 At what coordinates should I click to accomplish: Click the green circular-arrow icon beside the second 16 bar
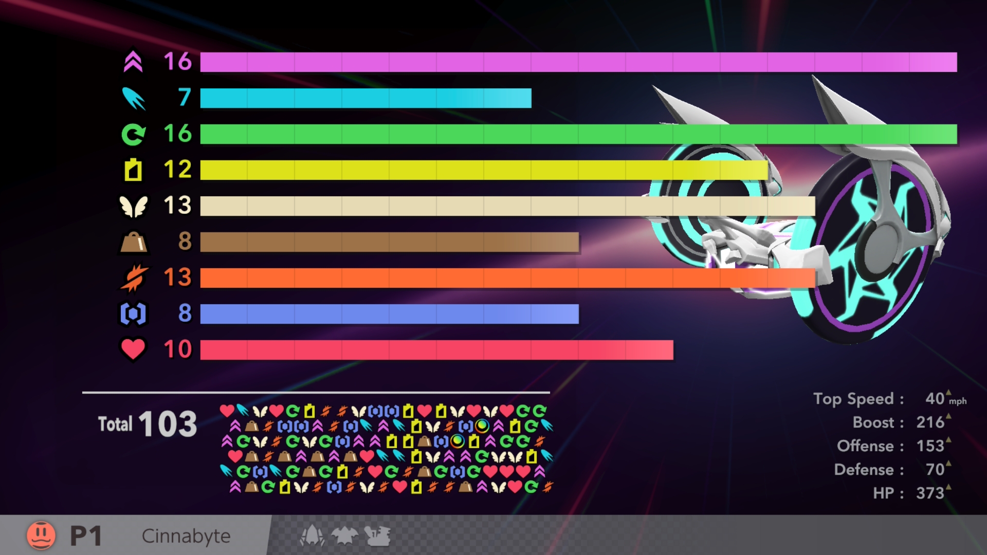(x=133, y=134)
